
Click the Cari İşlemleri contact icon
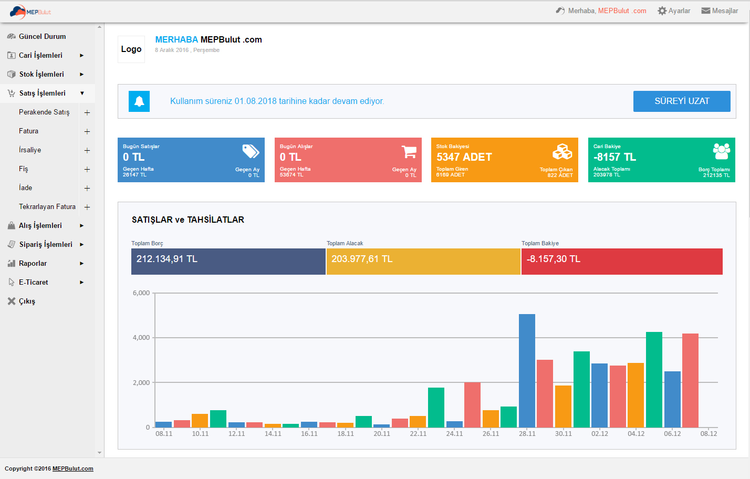(x=11, y=55)
